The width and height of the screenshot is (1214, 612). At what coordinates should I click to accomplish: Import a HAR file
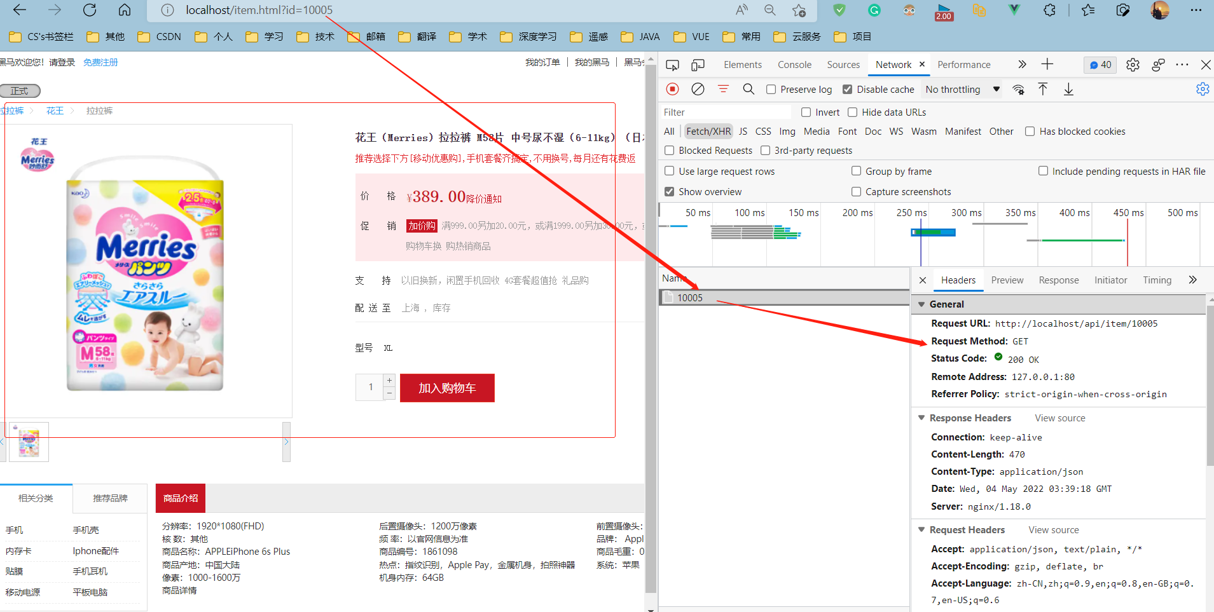click(x=1043, y=89)
